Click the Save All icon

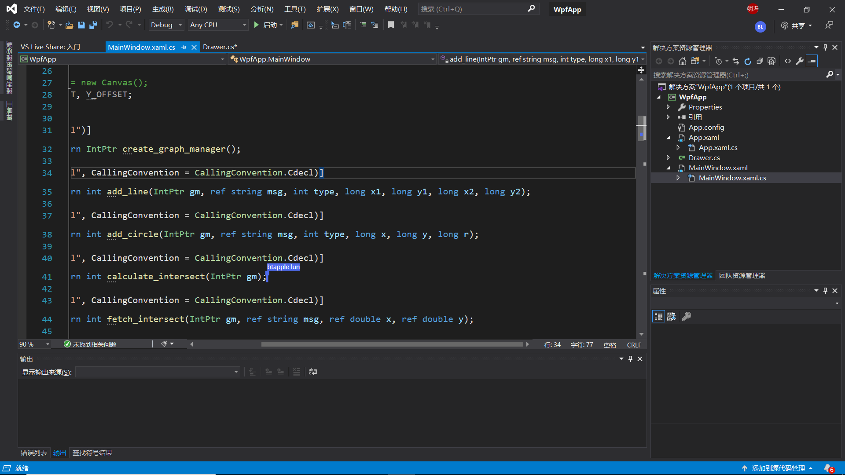tap(93, 25)
